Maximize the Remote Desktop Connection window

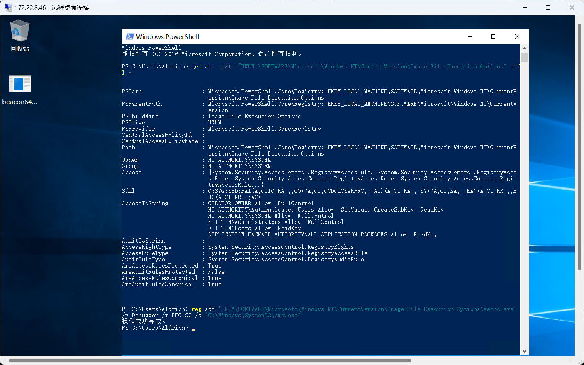coord(548,7)
